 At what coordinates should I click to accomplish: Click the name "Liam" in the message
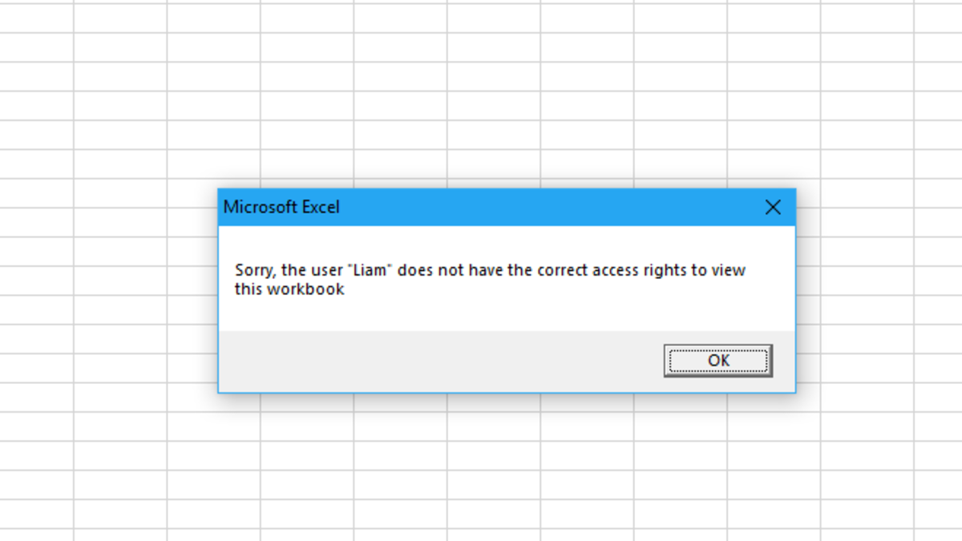[369, 270]
